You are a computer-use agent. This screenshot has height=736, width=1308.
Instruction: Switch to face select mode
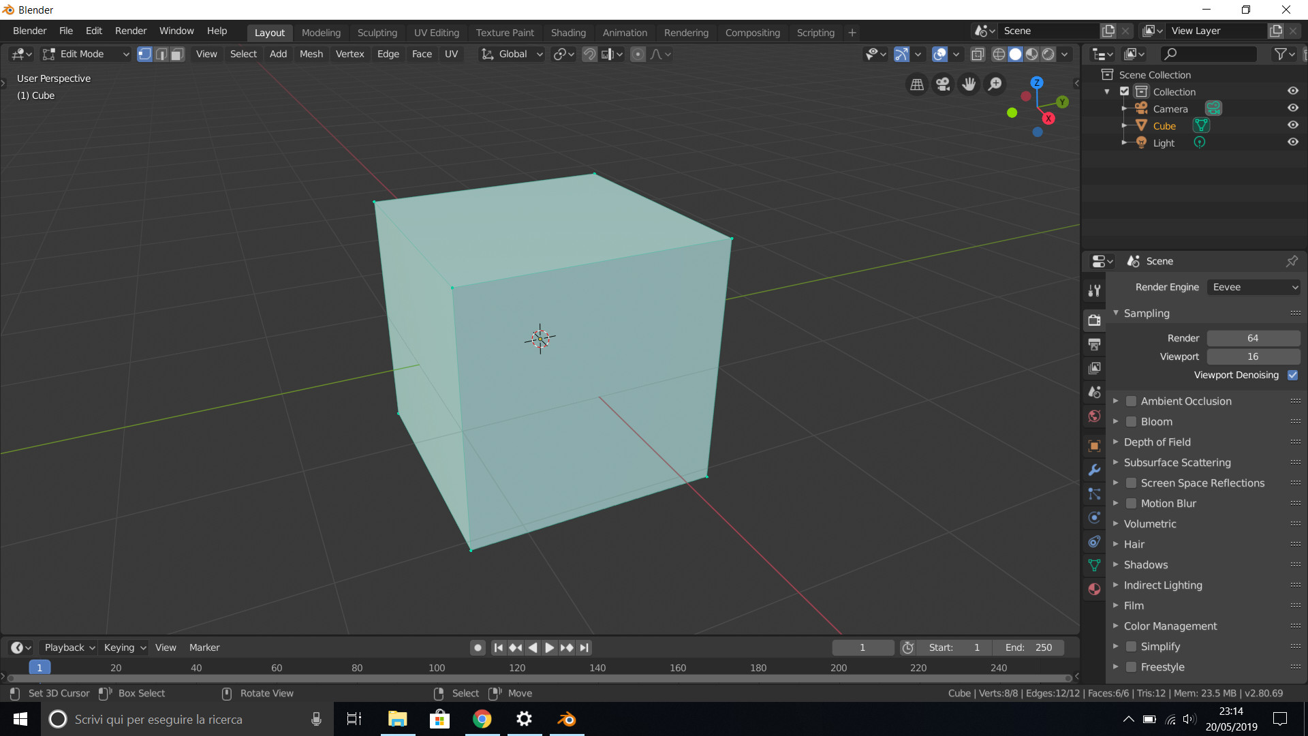click(x=177, y=55)
